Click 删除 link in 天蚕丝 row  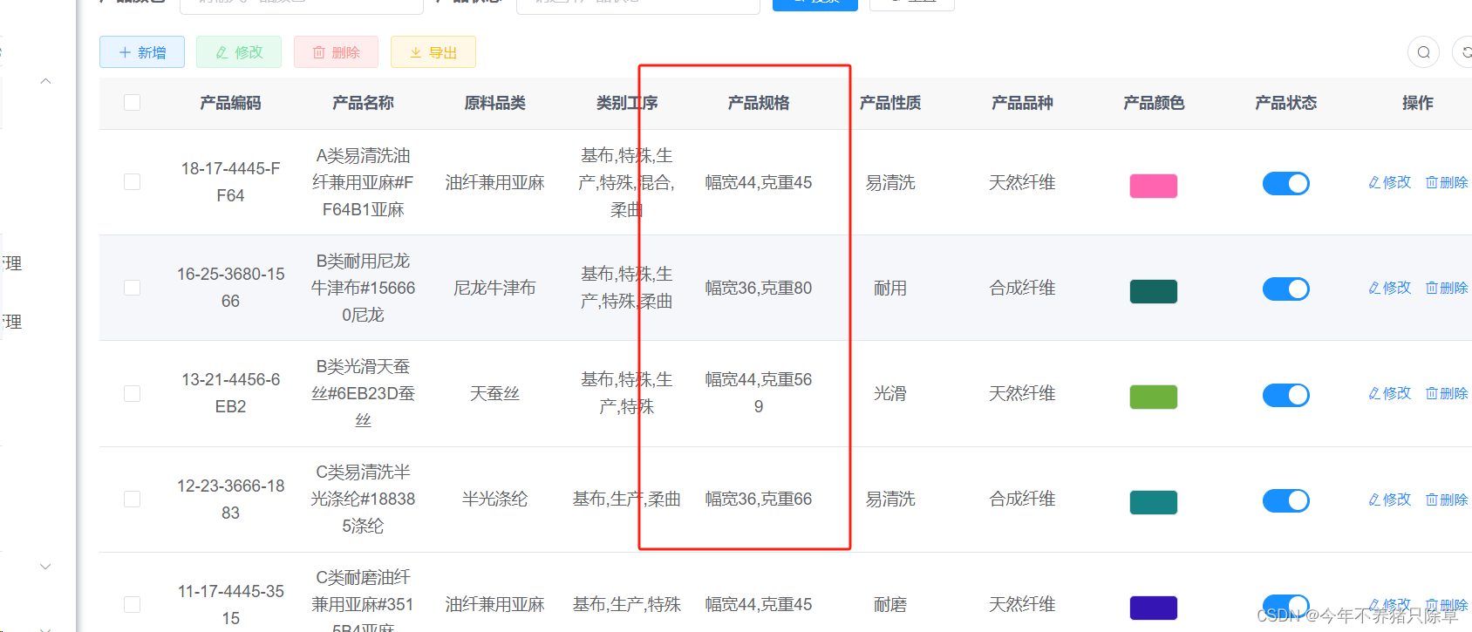(x=1447, y=393)
